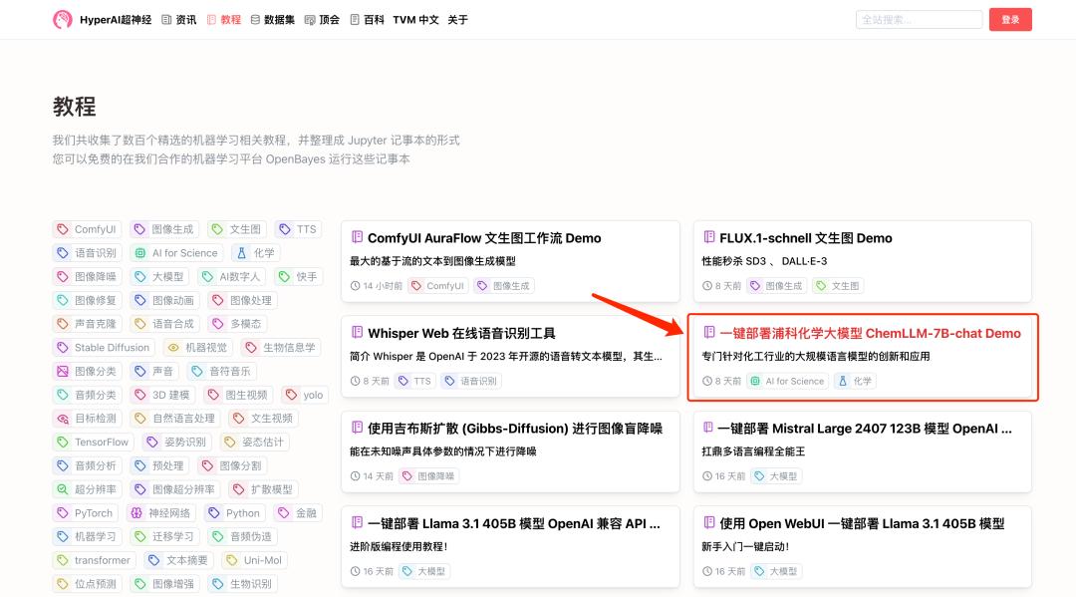Viewport: 1076px width, 597px height.
Task: Filter tutorials by ComfyUI tag
Action: click(87, 229)
